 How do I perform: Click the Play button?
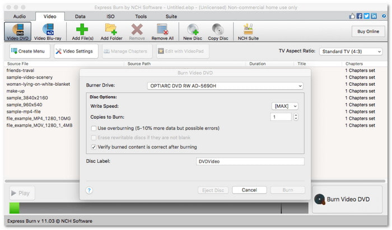point(22,193)
